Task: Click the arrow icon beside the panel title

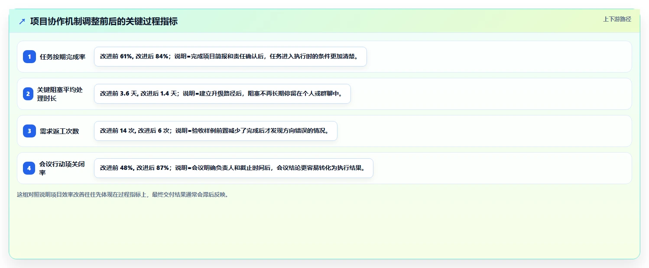Action: click(x=22, y=21)
